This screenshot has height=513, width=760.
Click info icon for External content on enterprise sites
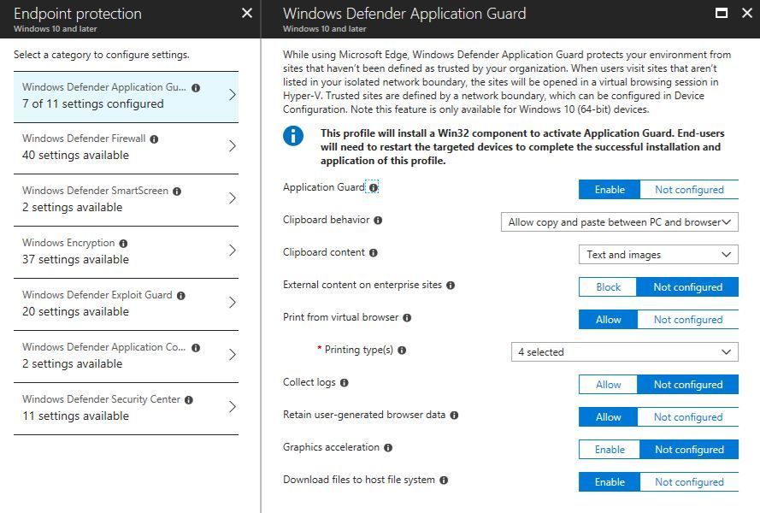coord(451,285)
